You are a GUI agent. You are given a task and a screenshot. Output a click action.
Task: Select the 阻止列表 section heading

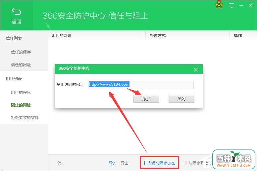coord(14,79)
